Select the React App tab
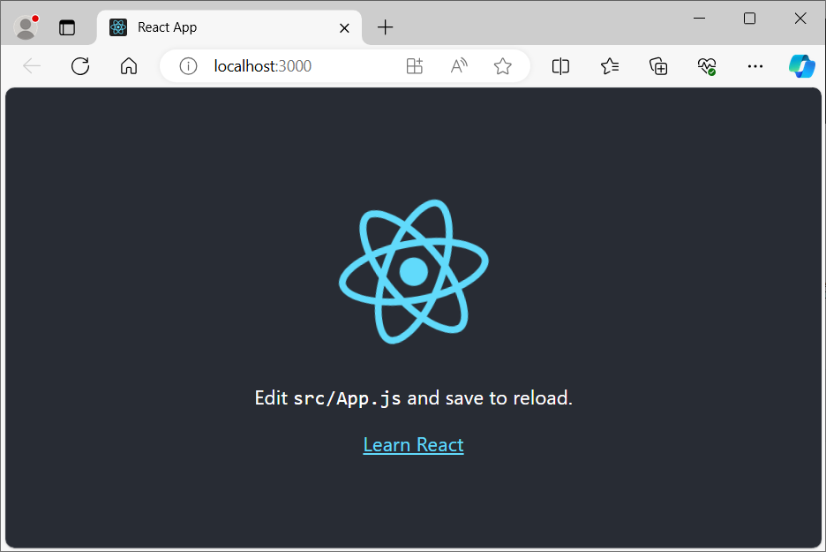Image resolution: width=826 pixels, height=552 pixels. pyautogui.click(x=229, y=27)
